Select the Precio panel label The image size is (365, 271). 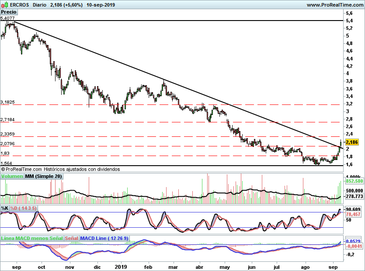(9, 12)
